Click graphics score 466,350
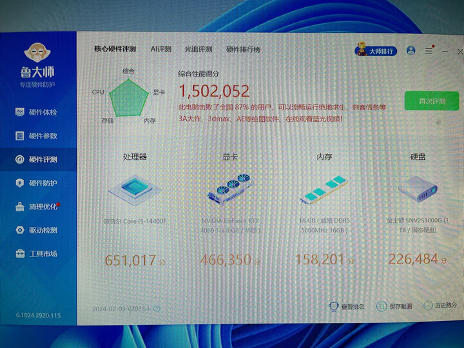Image resolution: width=464 pixels, height=348 pixels. pyautogui.click(x=226, y=260)
